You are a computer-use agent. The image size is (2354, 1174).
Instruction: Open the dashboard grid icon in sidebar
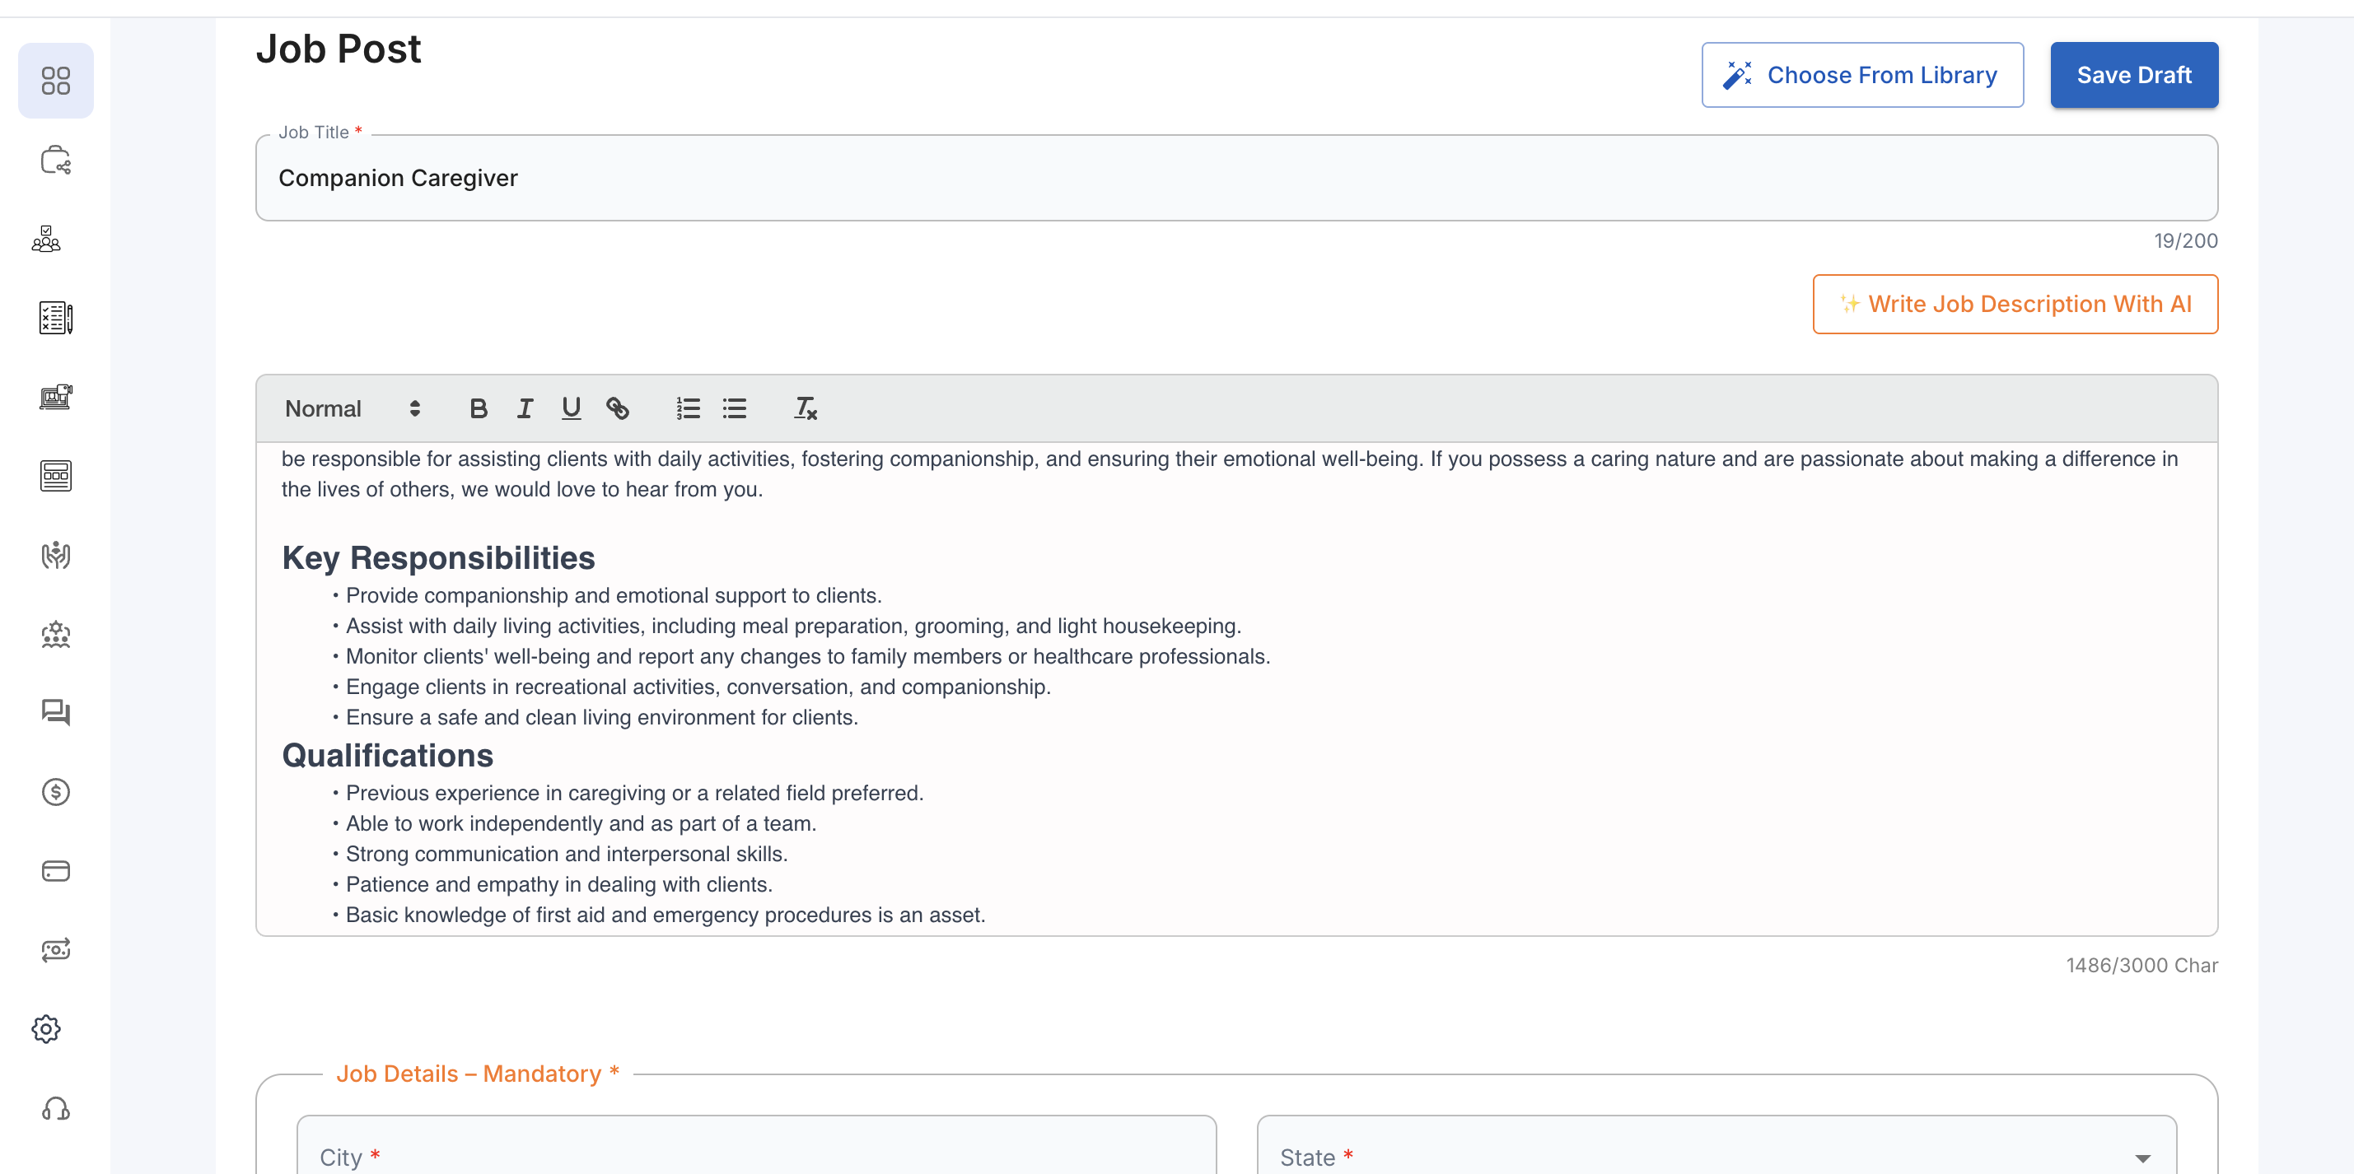[56, 81]
